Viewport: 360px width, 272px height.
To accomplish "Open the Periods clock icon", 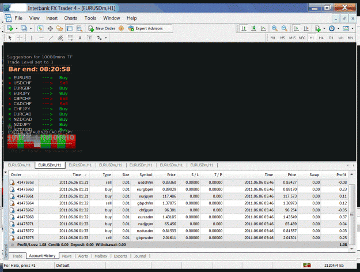I will [332, 28].
